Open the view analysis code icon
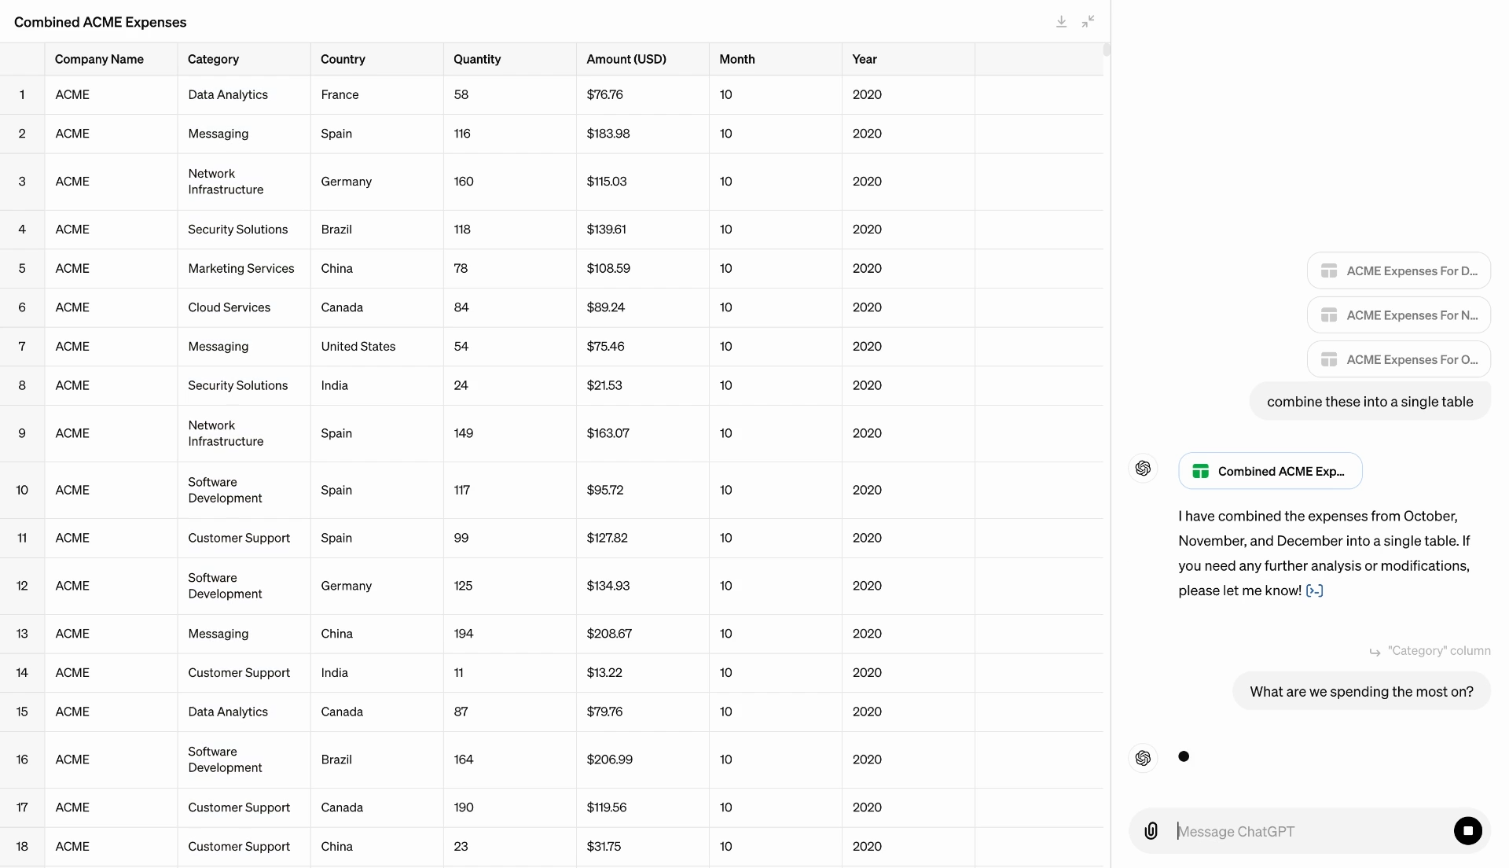 coord(1314,590)
